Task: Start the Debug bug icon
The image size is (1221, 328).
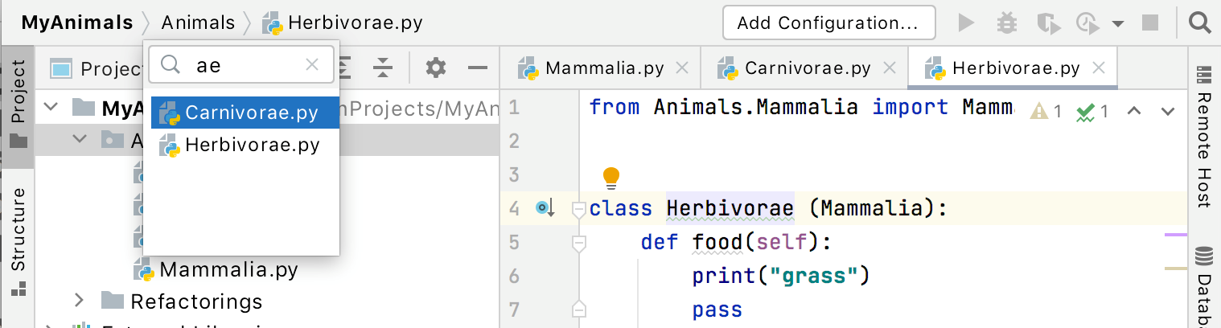Action: click(x=1006, y=23)
